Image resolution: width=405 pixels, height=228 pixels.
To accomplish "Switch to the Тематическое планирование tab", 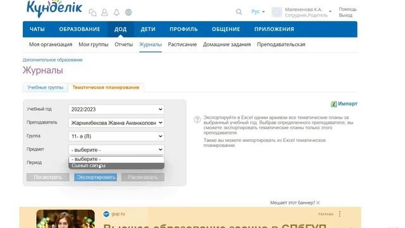I will coord(106,87).
